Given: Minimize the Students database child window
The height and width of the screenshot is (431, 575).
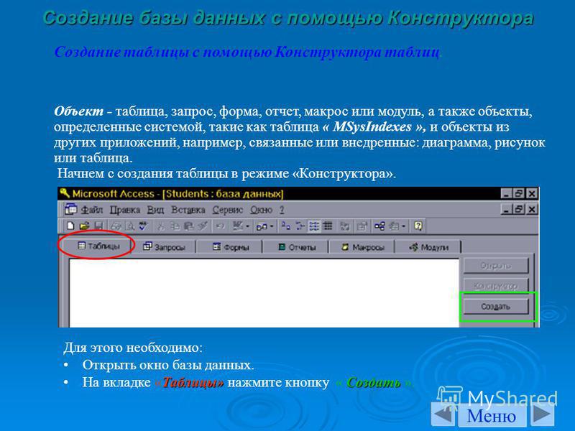Looking at the screenshot, I should pyautogui.click(x=506, y=209).
